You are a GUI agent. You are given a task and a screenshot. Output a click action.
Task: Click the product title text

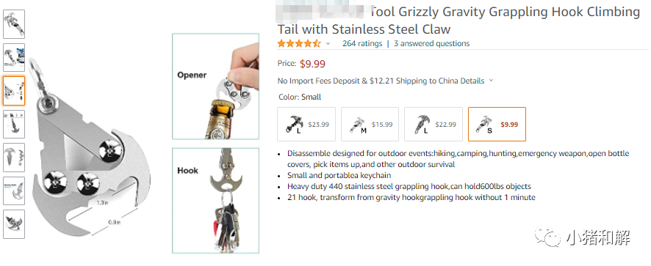(458, 21)
